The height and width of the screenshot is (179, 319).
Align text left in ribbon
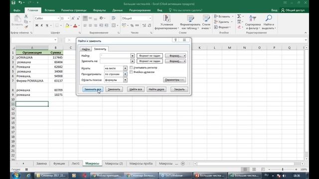point(85,25)
